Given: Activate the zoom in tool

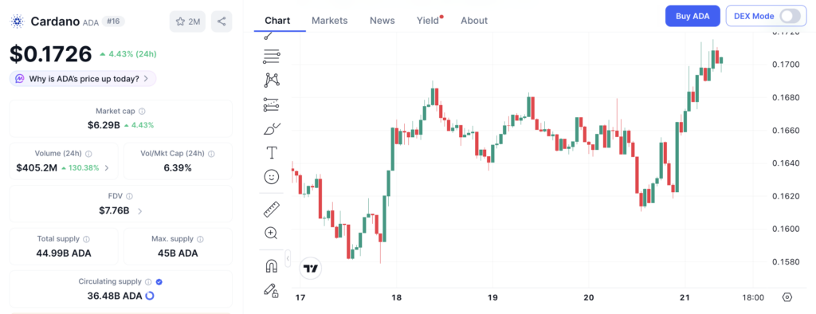Looking at the screenshot, I should 272,233.
